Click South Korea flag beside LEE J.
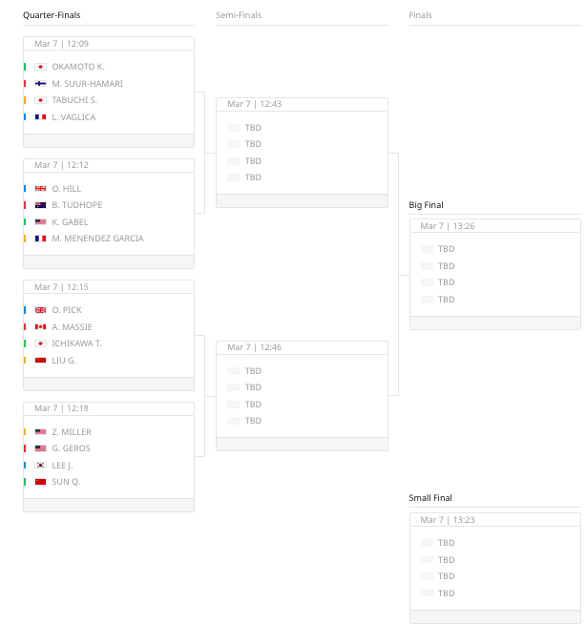 [40, 466]
